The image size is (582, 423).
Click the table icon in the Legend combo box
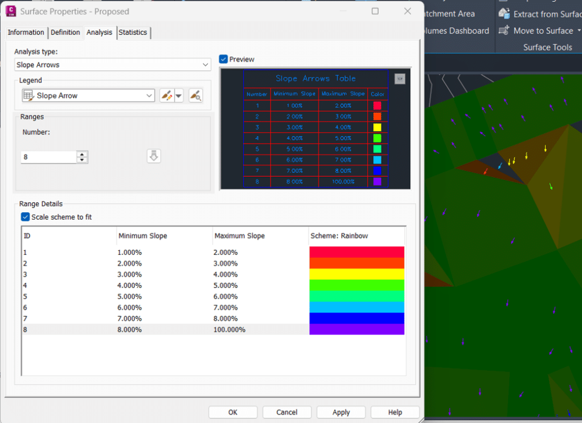click(x=28, y=95)
